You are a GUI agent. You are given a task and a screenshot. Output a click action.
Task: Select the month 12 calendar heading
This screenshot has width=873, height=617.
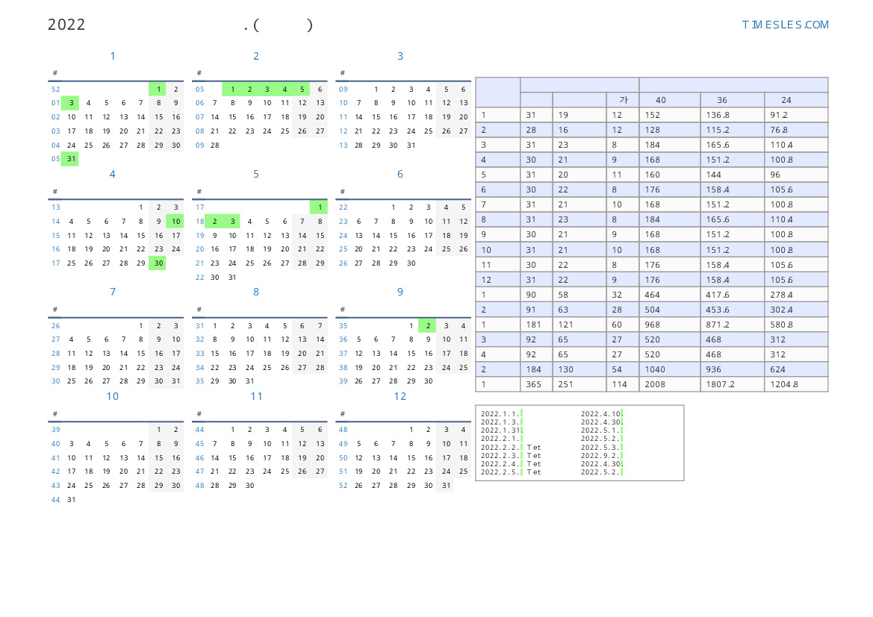coord(400,396)
